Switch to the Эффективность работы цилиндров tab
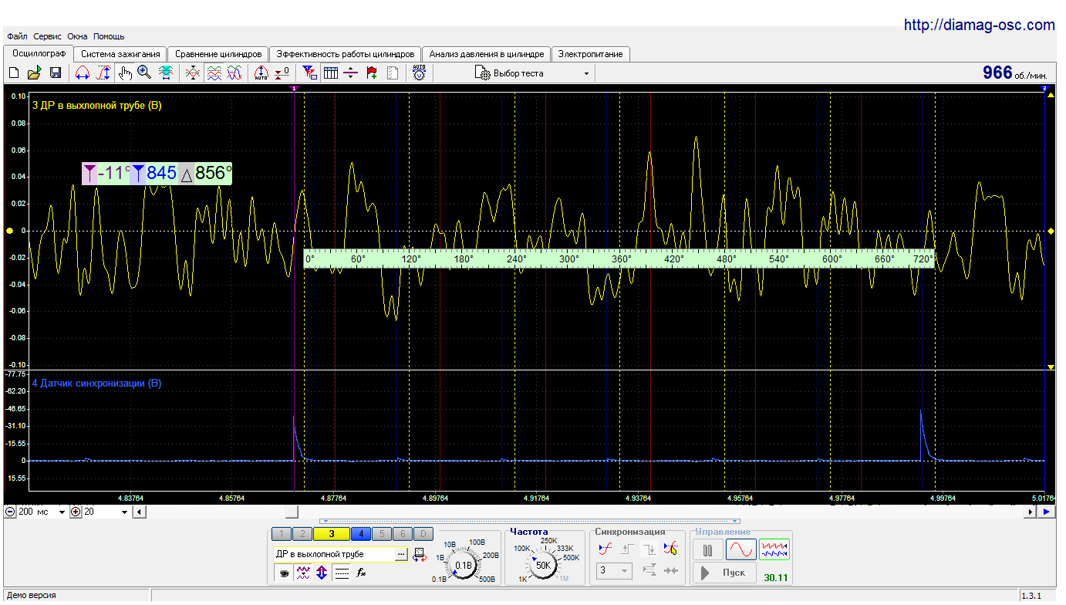This screenshot has height=605, width=1066. [346, 54]
